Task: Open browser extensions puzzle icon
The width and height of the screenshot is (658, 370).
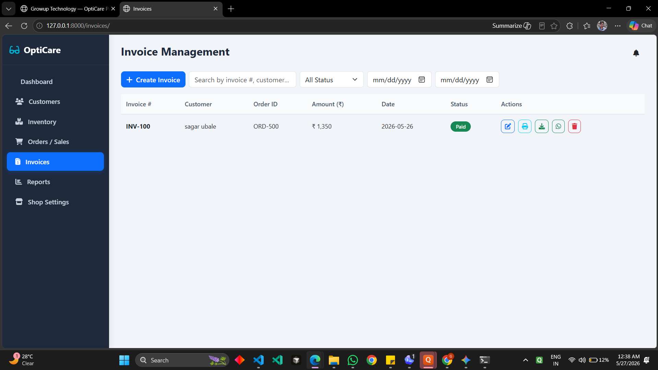Action: click(570, 26)
